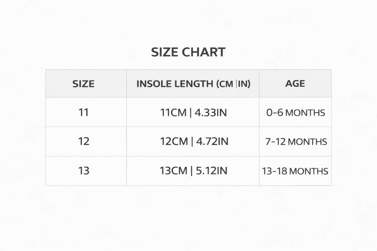377x251 pixels.
Task: Click the 0-6 MONTHS age cell
Action: click(x=296, y=113)
